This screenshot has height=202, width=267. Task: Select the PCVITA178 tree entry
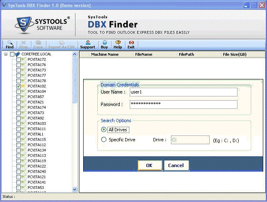pyautogui.click(x=37, y=81)
